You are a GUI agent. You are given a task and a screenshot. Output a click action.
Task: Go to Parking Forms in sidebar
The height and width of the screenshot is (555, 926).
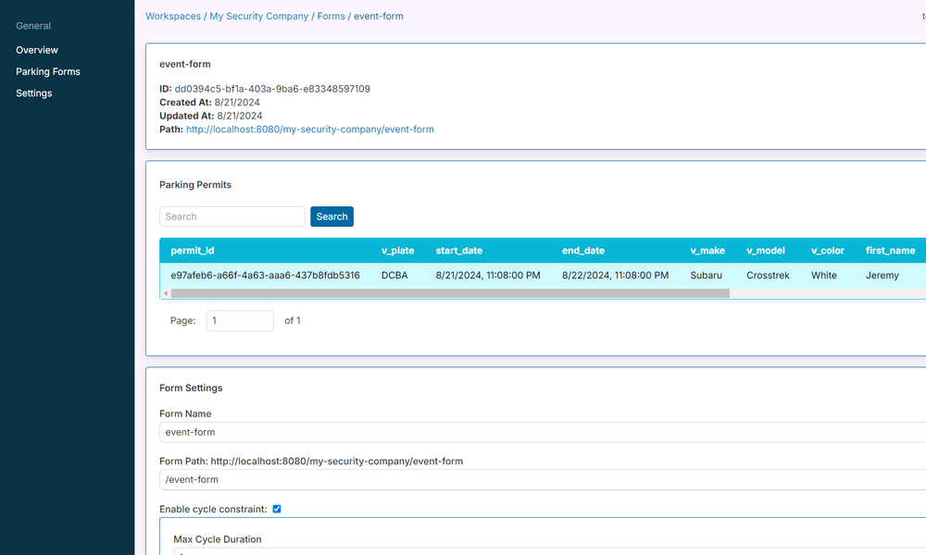pyautogui.click(x=48, y=71)
